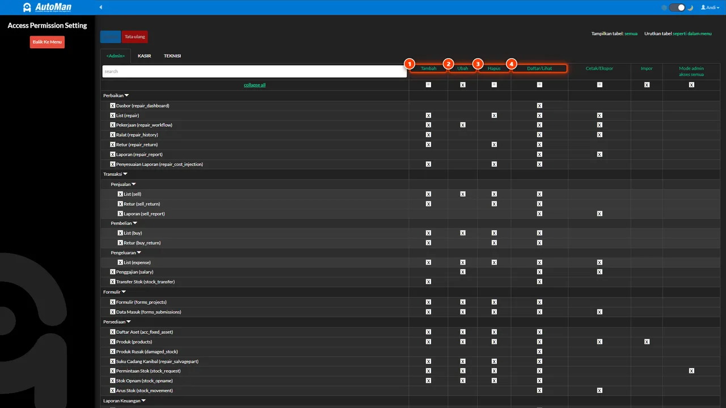Image resolution: width=726 pixels, height=408 pixels.
Task: Toggle row checkbox for Retur (sell_return)
Action: pyautogui.click(x=120, y=204)
